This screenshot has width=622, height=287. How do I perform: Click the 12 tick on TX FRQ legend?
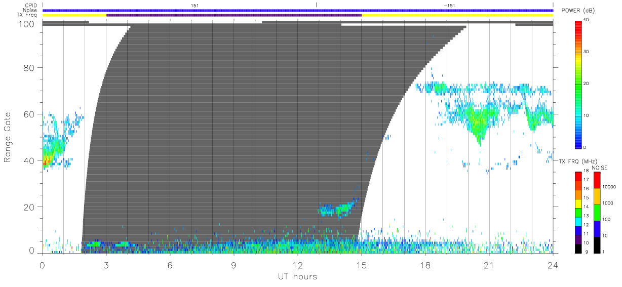click(x=586, y=225)
